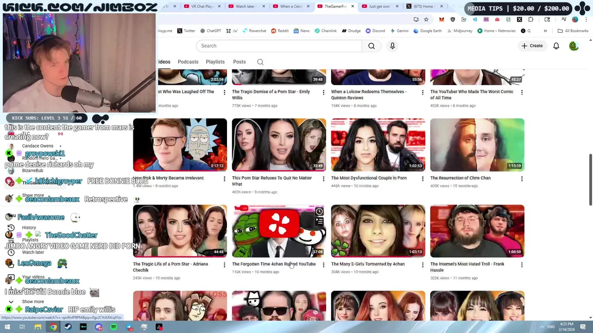Switch to Watch later browser tab
The height and width of the screenshot is (333, 593).
(248, 6)
